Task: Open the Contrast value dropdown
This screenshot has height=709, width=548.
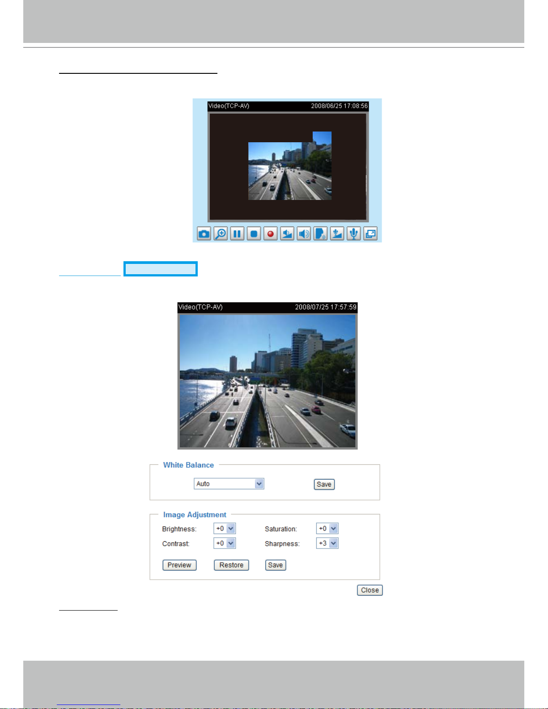Action: pyautogui.click(x=225, y=543)
